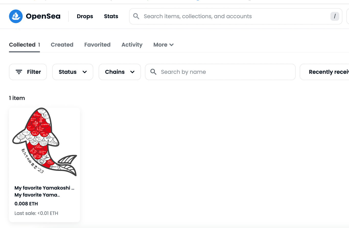This screenshot has height=228, width=349.
Task: Expand the More menu chevron
Action: pos(171,45)
